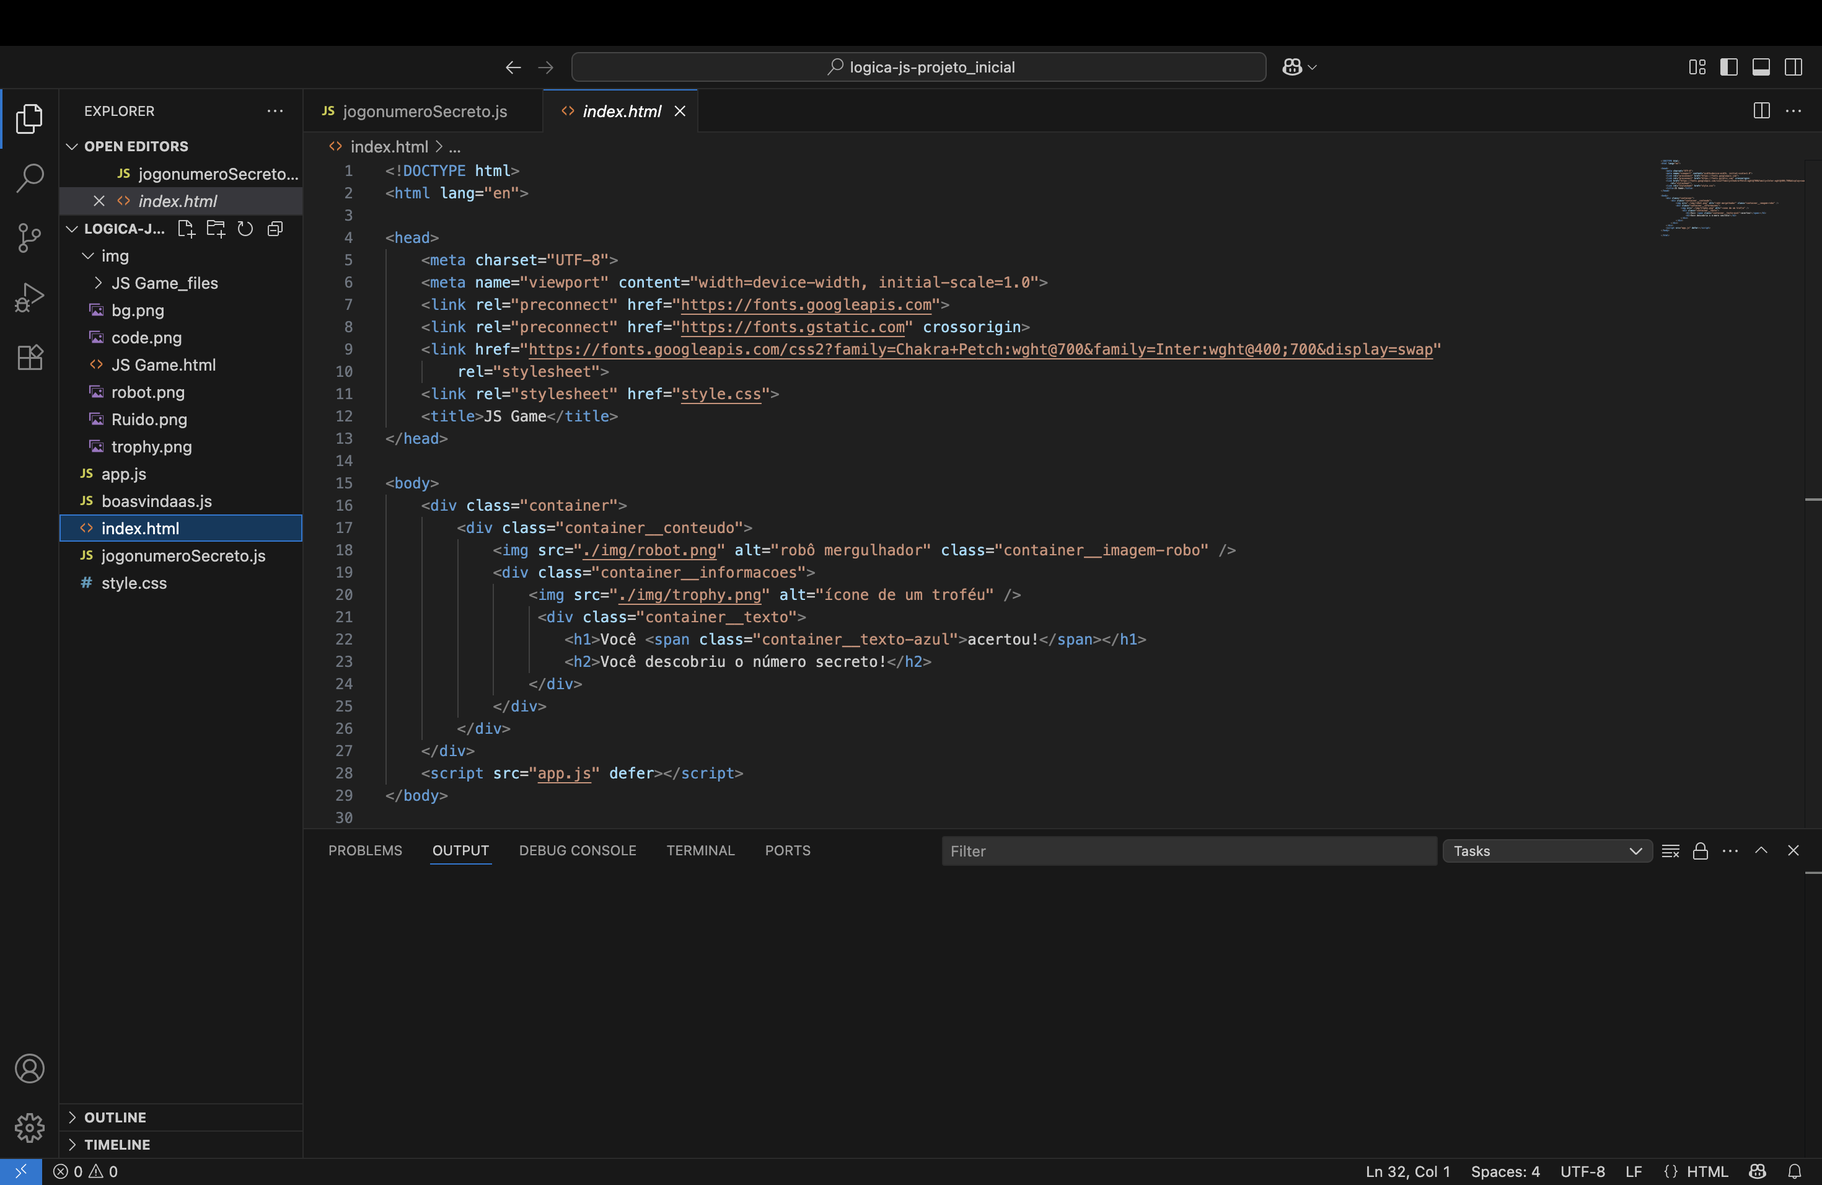
Task: Open JS Game.html in the img folder
Action: pos(181,365)
